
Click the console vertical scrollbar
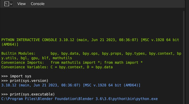point(184,57)
